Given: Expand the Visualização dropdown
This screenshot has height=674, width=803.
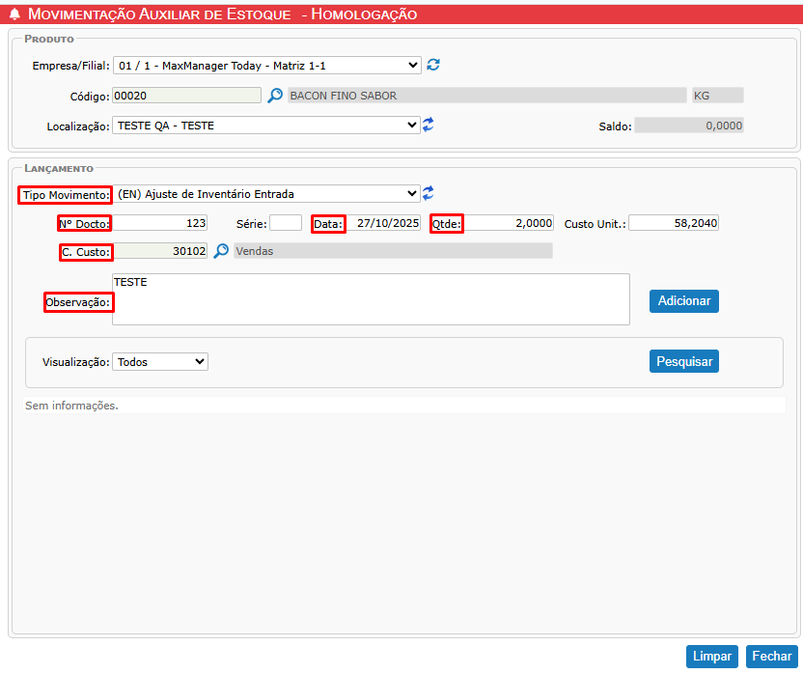Looking at the screenshot, I should click(160, 362).
